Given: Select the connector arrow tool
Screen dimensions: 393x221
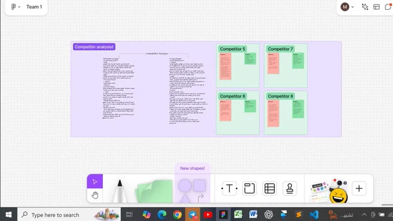Looking at the screenshot, I should point(201,198).
